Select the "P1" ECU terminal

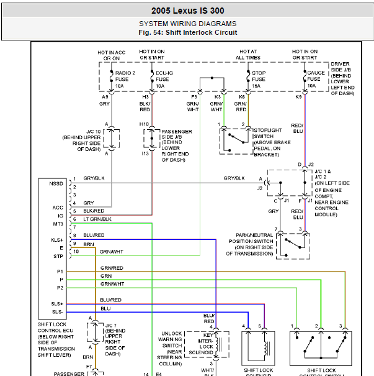60,272
